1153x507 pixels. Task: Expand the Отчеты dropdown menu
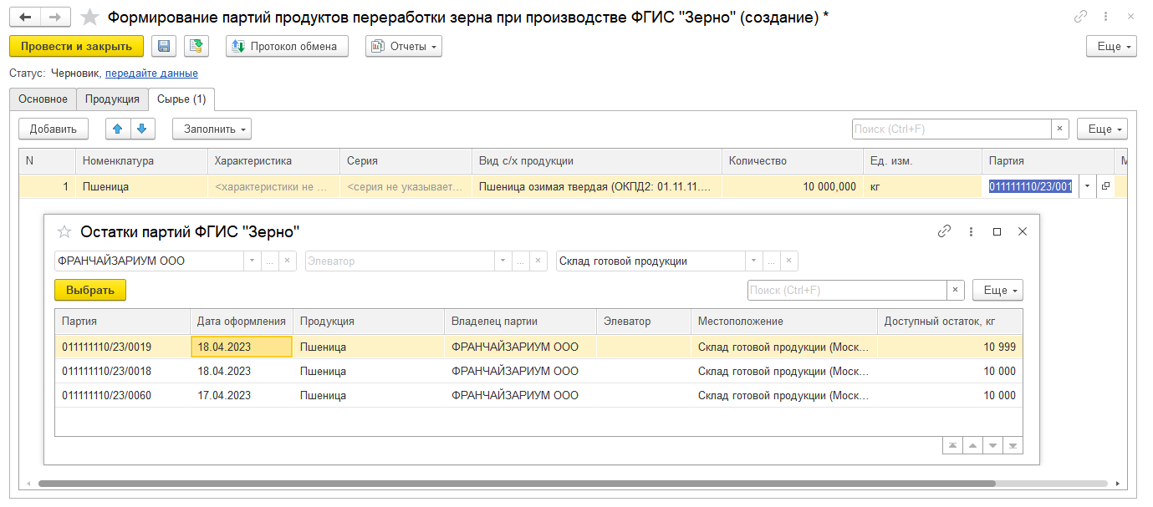(x=403, y=47)
